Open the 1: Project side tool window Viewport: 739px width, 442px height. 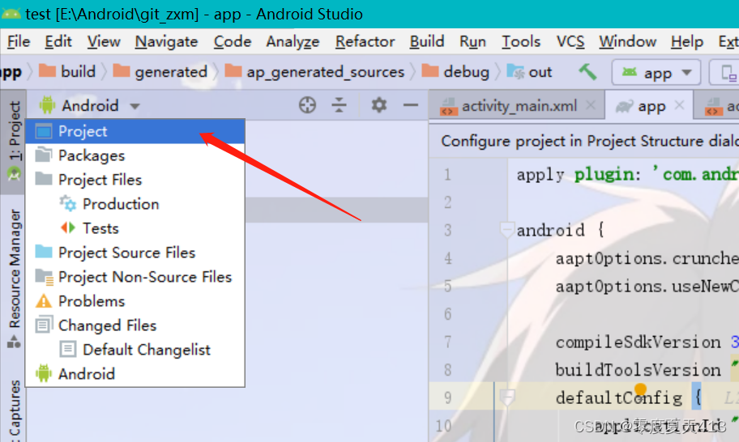[x=13, y=141]
